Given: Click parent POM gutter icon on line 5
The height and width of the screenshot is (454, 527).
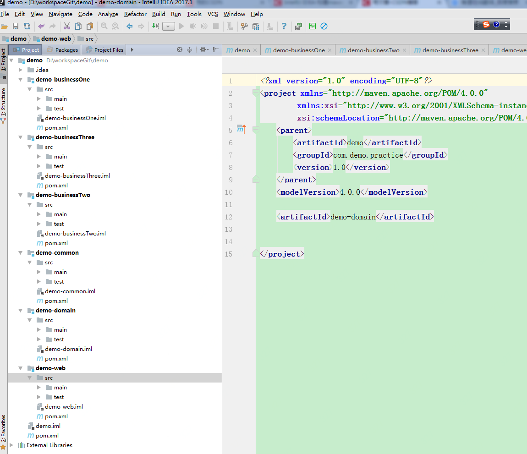Looking at the screenshot, I should tap(242, 129).
